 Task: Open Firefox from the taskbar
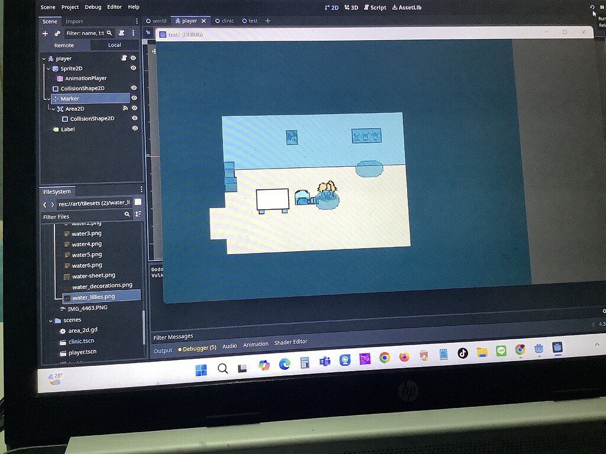403,357
